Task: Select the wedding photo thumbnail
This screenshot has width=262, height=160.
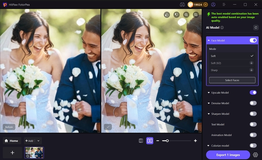Action: click(x=34, y=153)
